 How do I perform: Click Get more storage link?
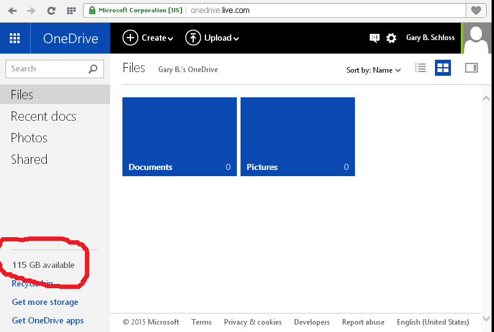click(x=45, y=302)
